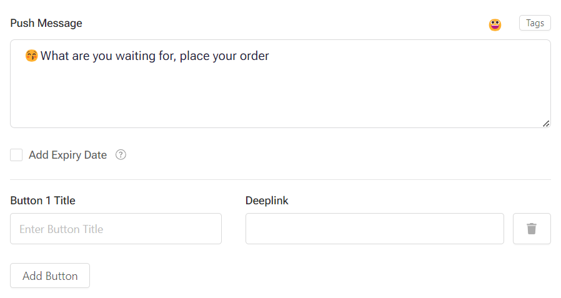The width and height of the screenshot is (561, 298).
Task: Click the Tags button
Action: (535, 23)
